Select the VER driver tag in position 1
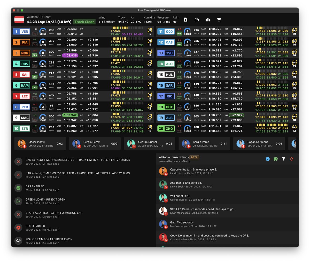This screenshot has height=262, width=310. click(21, 32)
